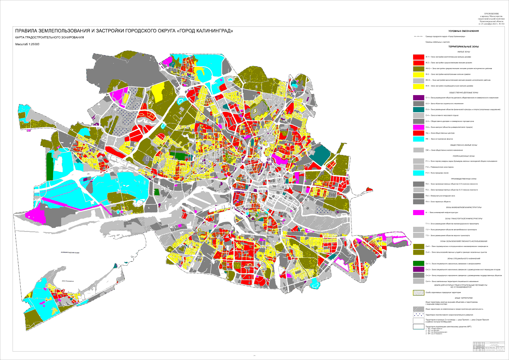Click the red Ж-1 legend swatch

418,57
